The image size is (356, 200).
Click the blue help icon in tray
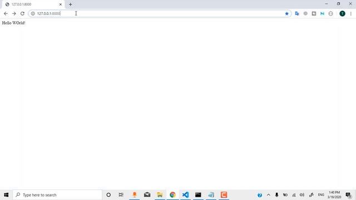(260, 195)
